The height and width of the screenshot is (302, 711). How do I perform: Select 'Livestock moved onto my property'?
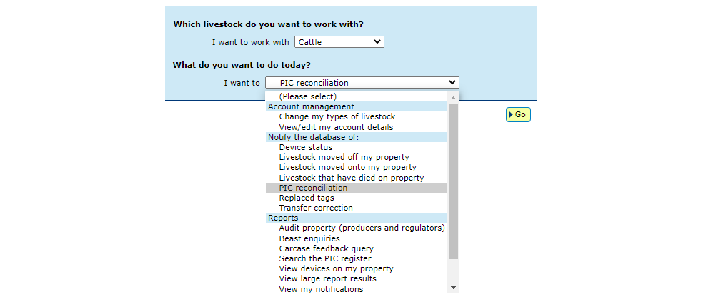pos(347,167)
